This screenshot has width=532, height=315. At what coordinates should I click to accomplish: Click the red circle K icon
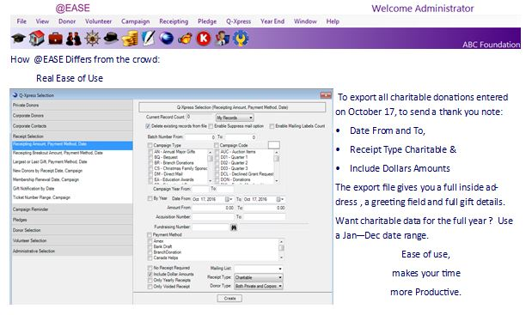[x=204, y=39]
